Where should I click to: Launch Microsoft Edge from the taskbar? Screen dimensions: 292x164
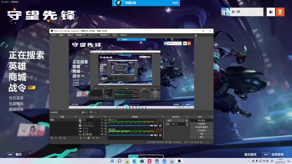(x=134, y=161)
